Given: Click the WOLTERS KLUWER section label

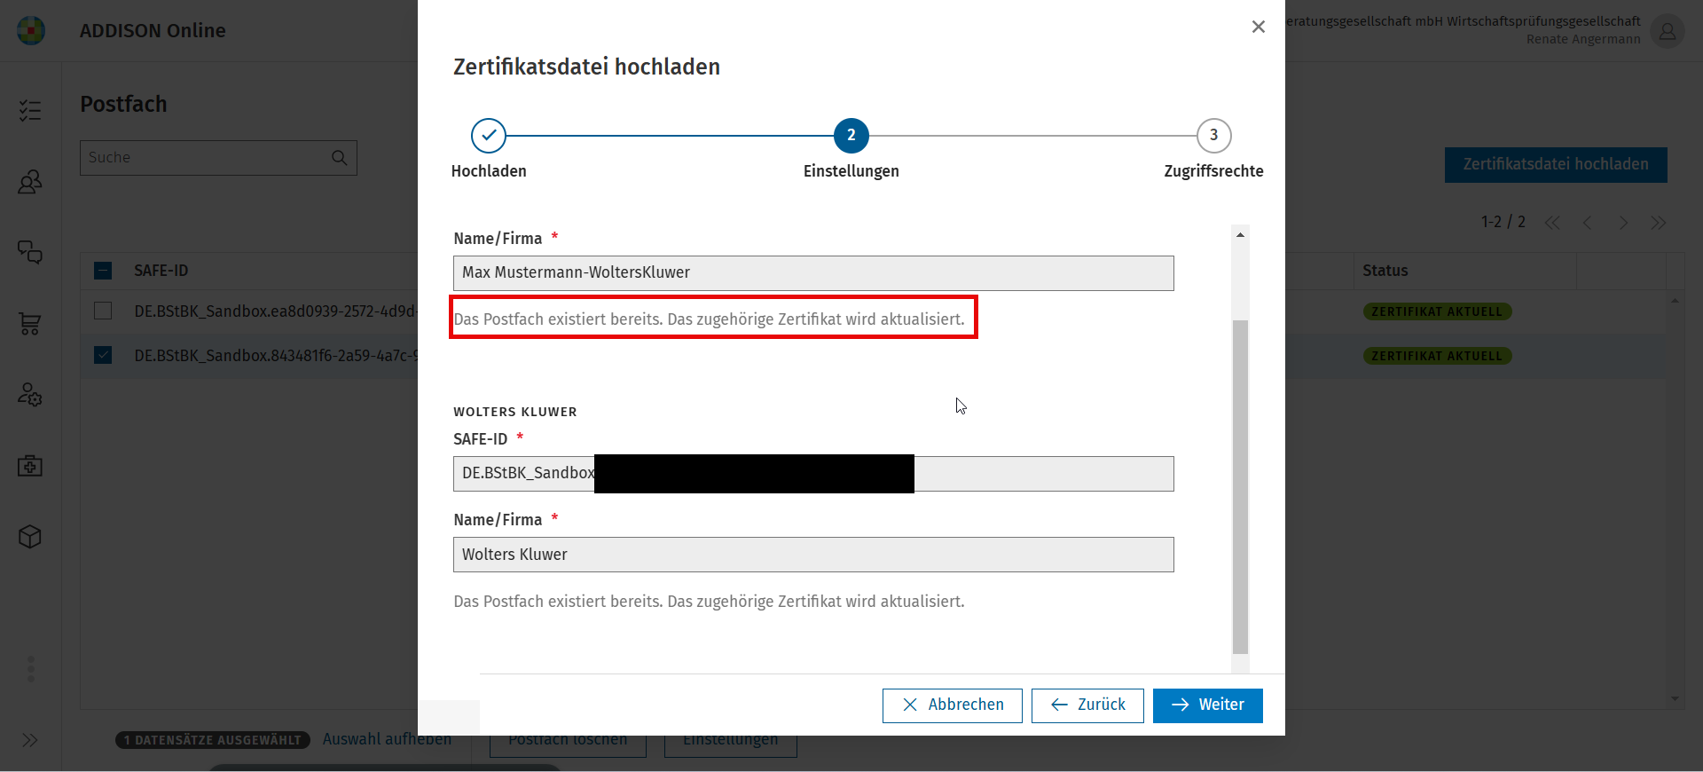Looking at the screenshot, I should [x=515, y=412].
